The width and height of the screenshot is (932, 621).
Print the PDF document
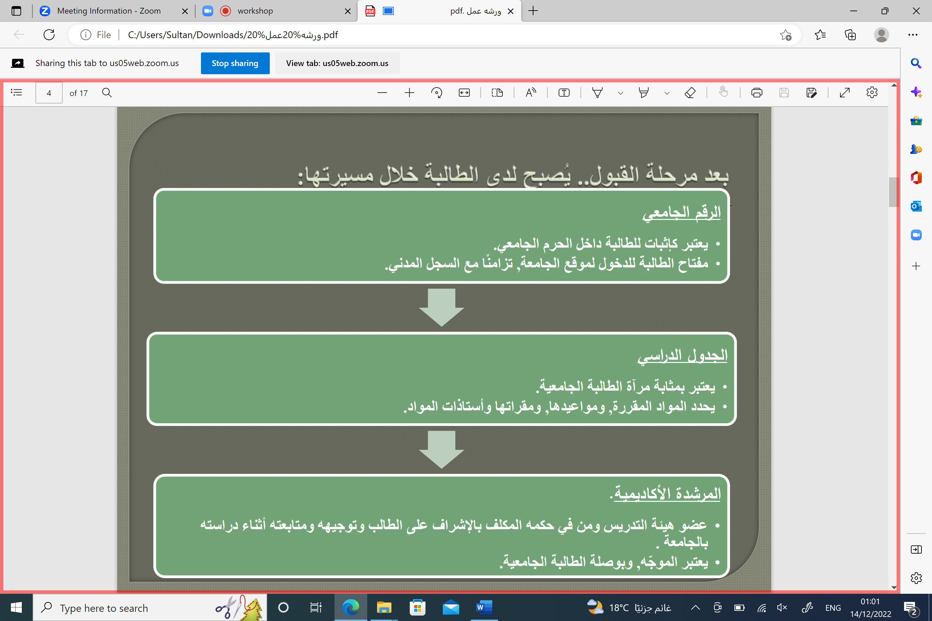757,93
